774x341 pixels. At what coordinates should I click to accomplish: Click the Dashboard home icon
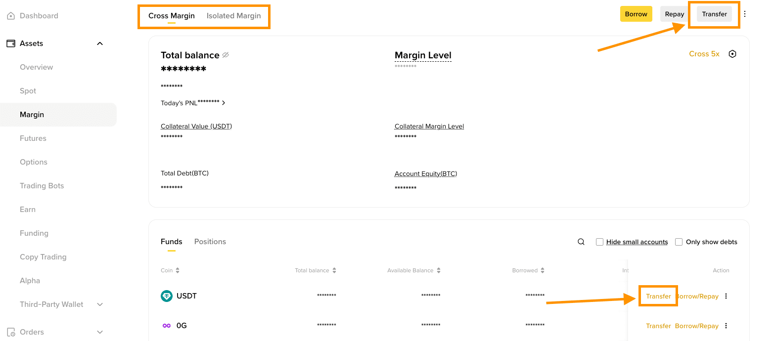pos(11,16)
